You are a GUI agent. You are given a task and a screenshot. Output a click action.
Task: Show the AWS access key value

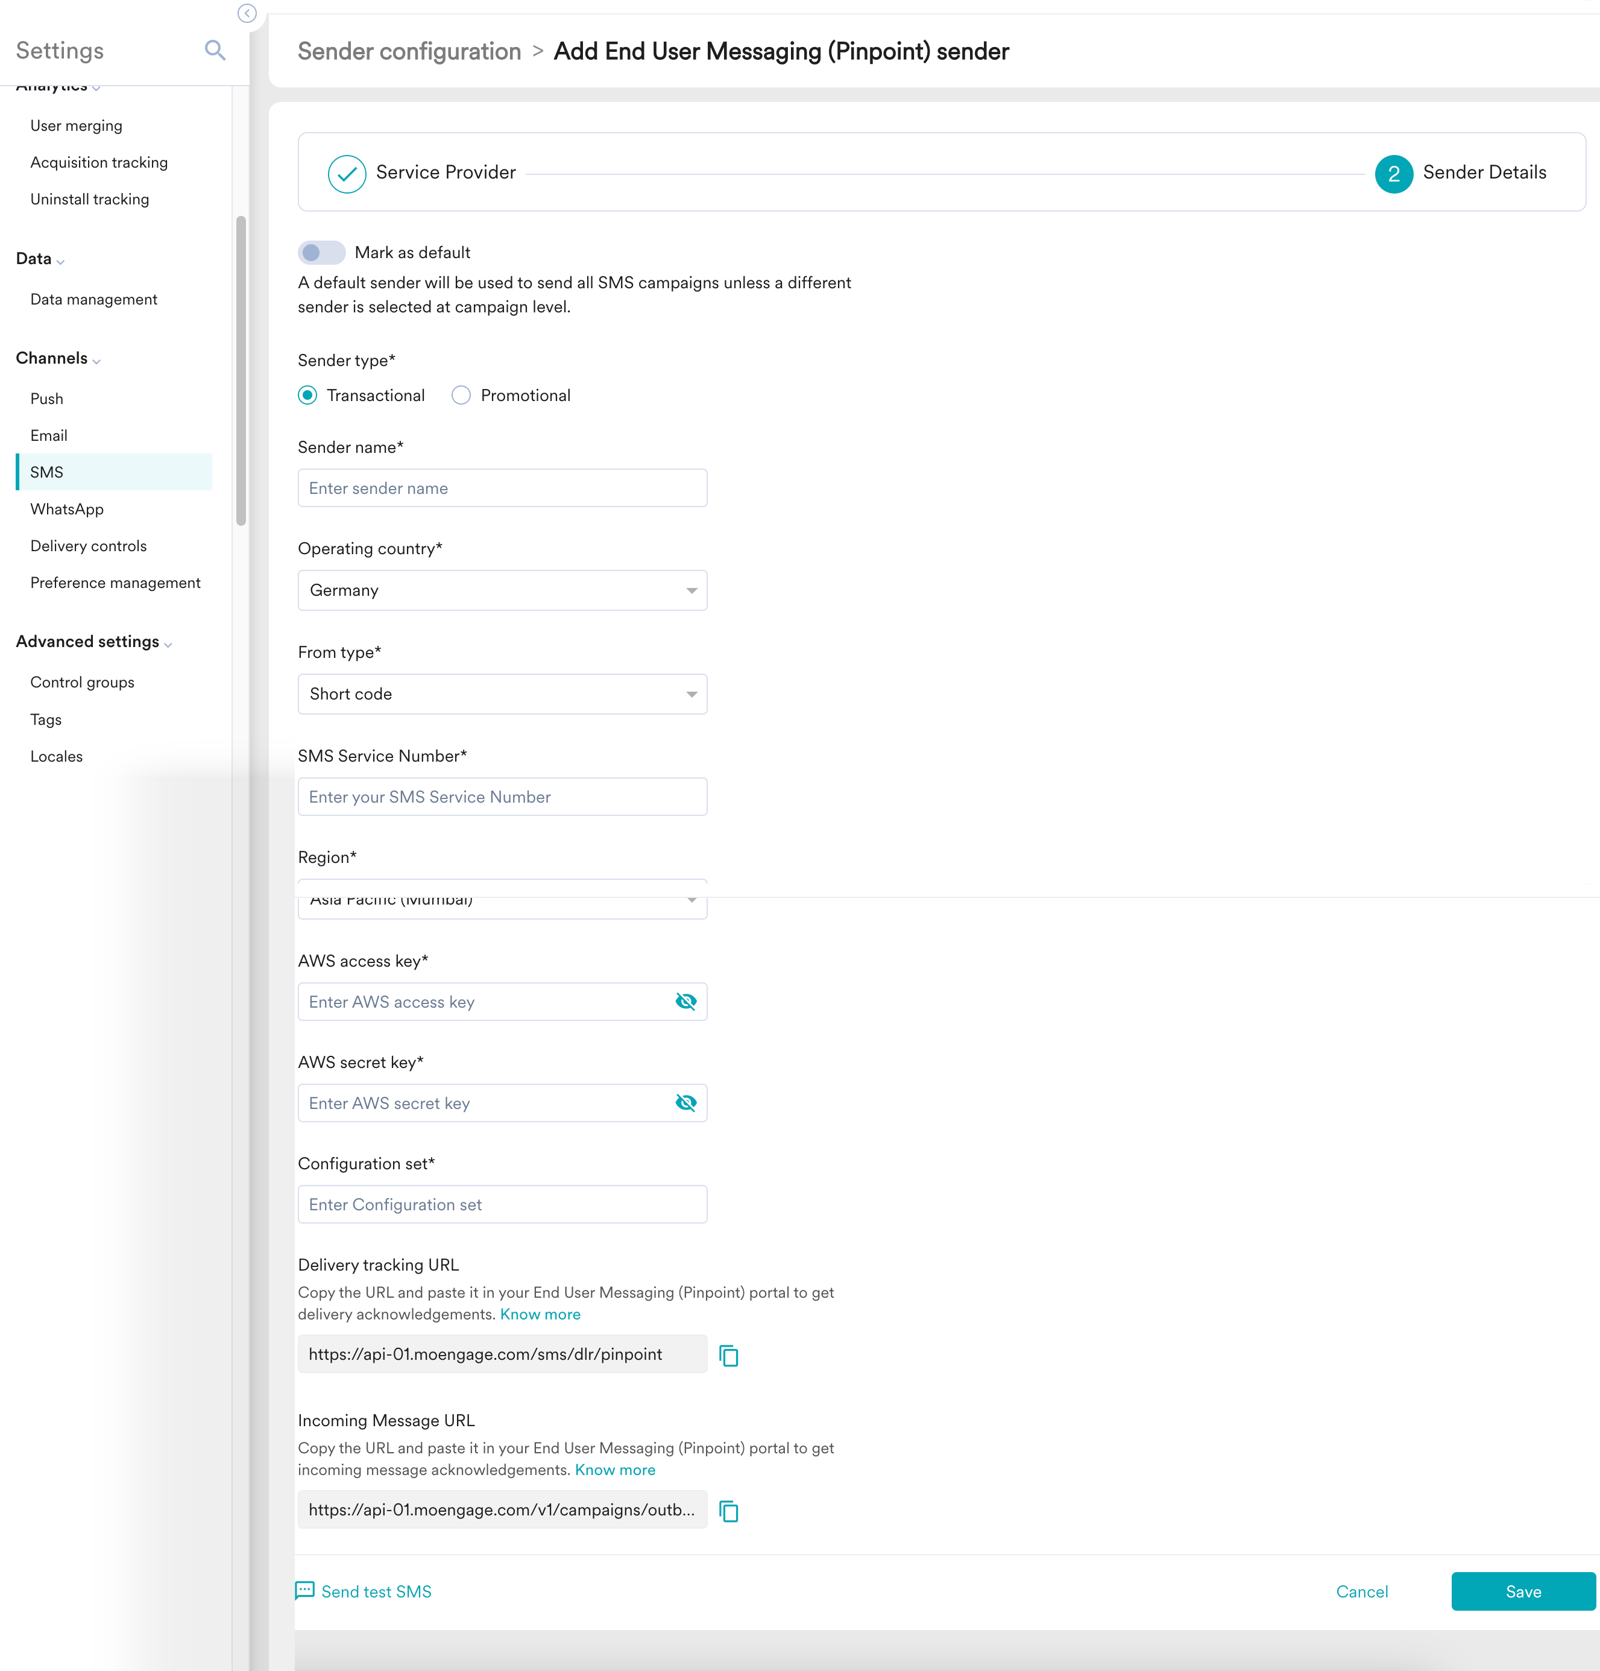click(685, 1001)
